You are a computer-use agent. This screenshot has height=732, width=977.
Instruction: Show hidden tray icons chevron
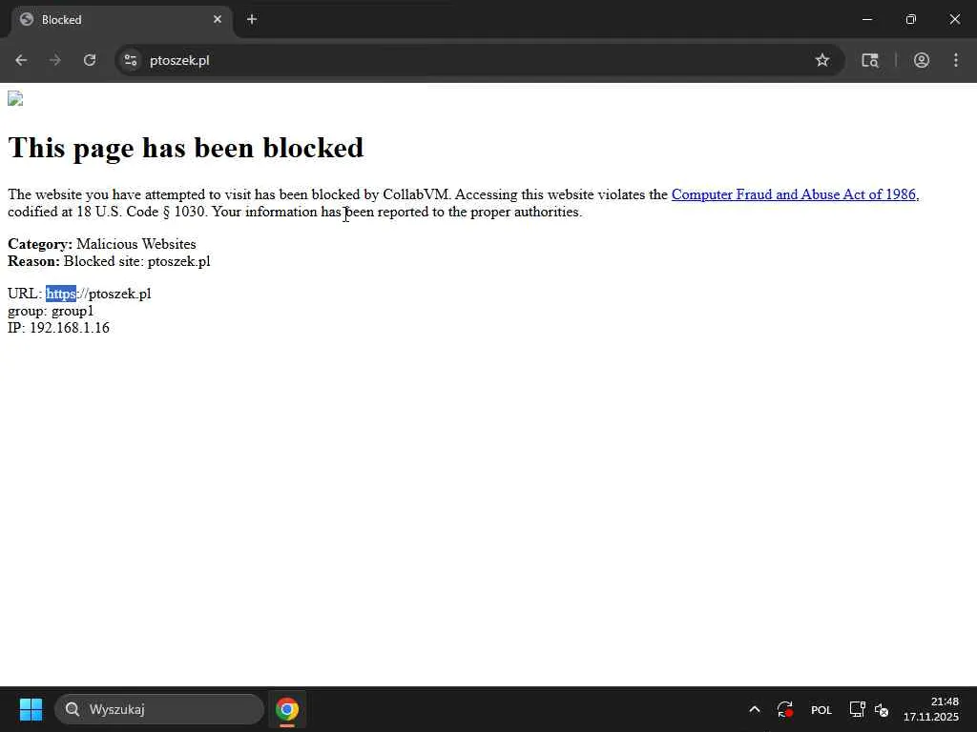(x=755, y=709)
